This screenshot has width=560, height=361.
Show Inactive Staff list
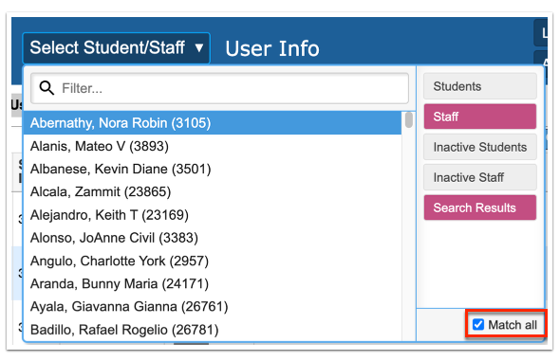[479, 177]
